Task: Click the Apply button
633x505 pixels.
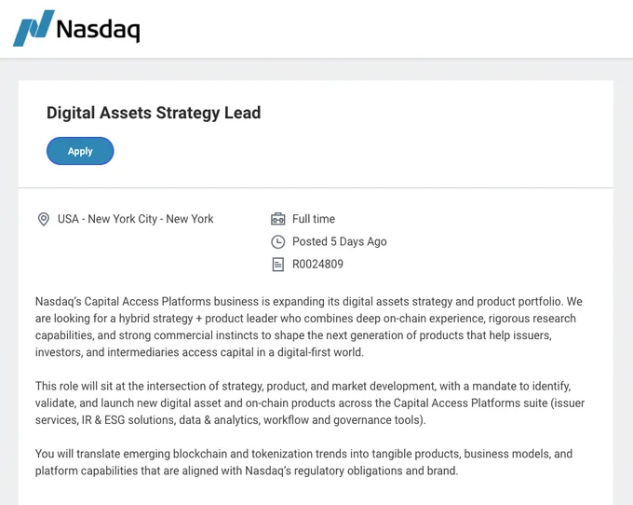Action: [x=80, y=151]
